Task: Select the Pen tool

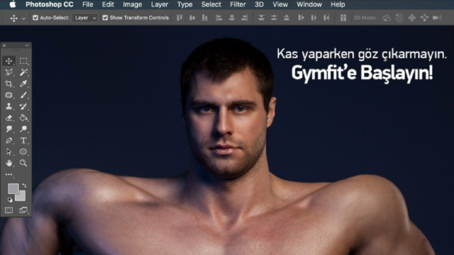Action: [x=9, y=141]
